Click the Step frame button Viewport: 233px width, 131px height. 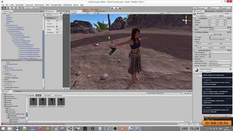[x=121, y=8]
